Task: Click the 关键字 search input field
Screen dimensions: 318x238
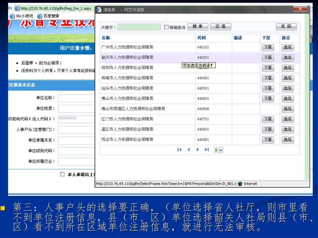Action: [x=139, y=27]
